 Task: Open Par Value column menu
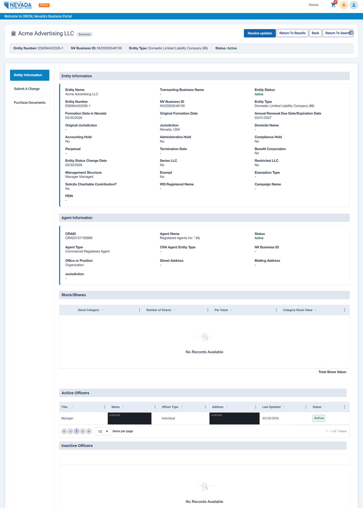pyautogui.click(x=276, y=310)
